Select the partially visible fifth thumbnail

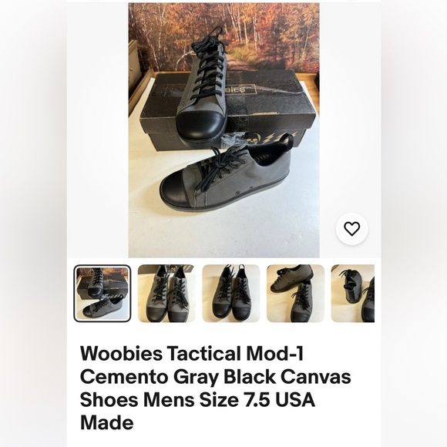353,294
